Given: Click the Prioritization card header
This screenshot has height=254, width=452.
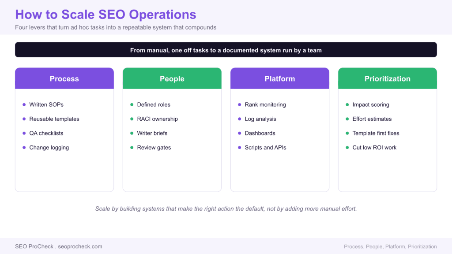Looking at the screenshot, I should click(x=388, y=78).
